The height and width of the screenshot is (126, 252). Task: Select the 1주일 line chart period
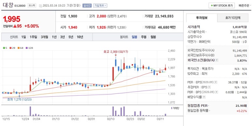(x=33, y=37)
